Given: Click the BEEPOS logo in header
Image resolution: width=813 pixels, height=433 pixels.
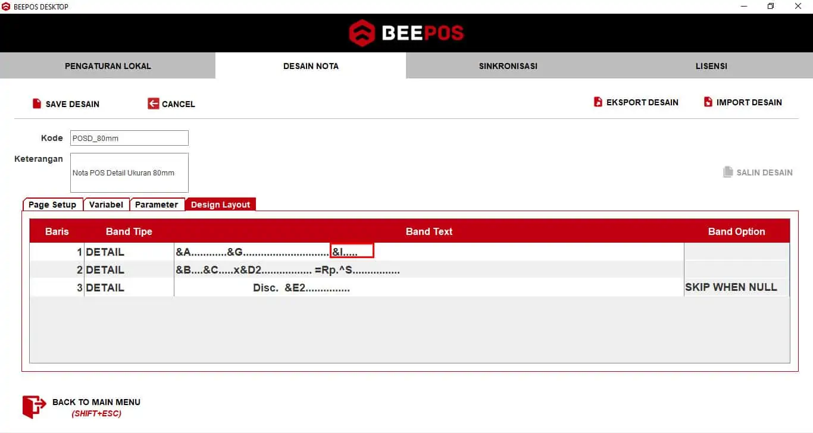Looking at the screenshot, I should pyautogui.click(x=406, y=33).
